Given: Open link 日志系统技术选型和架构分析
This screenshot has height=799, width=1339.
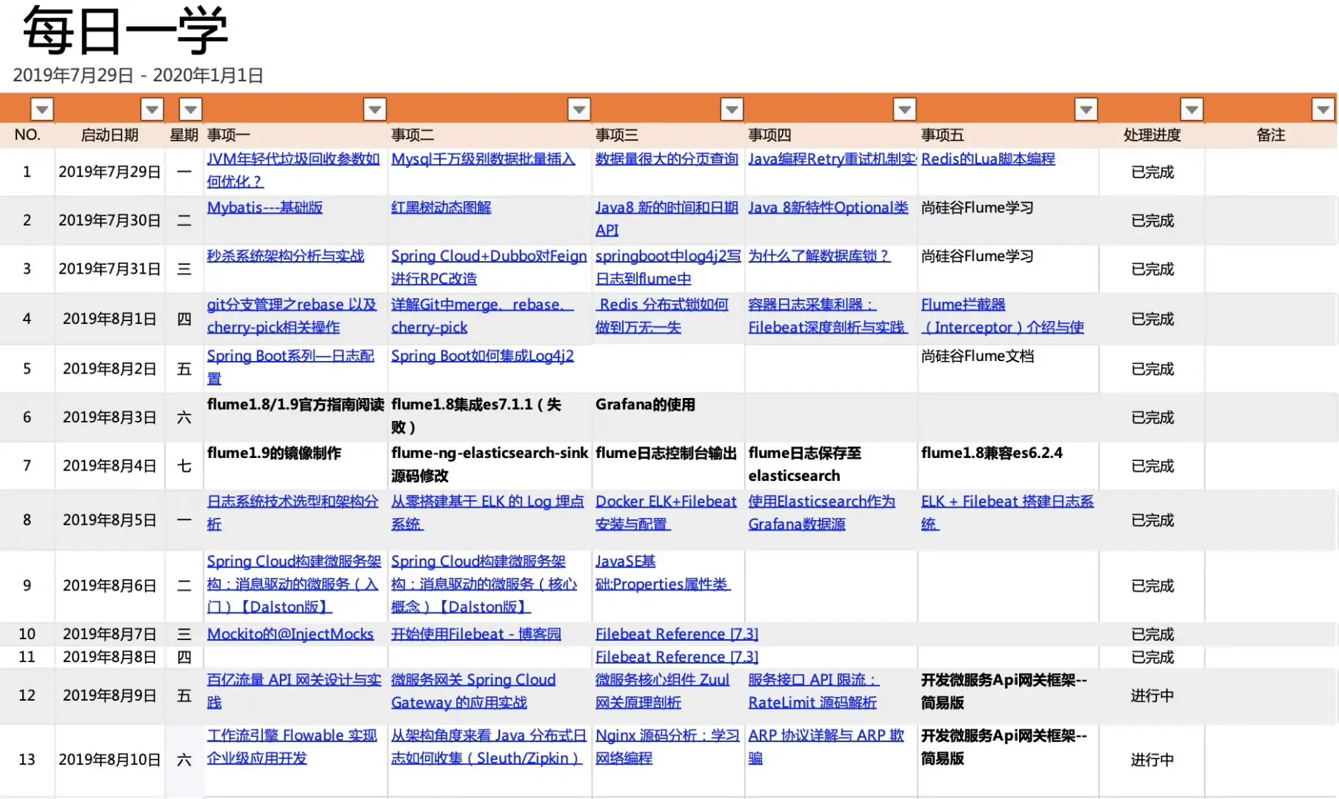Looking at the screenshot, I should (x=293, y=513).
